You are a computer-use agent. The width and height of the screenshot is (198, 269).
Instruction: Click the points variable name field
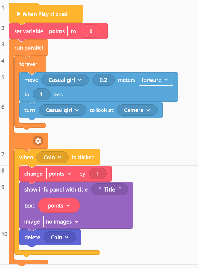coord(57,31)
